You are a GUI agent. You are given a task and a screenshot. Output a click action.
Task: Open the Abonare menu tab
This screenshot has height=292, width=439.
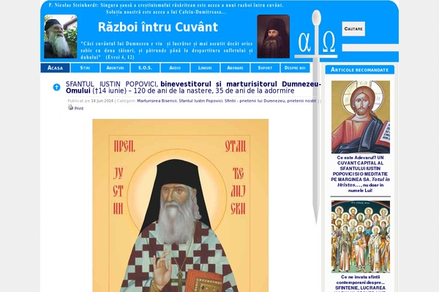click(x=235, y=68)
